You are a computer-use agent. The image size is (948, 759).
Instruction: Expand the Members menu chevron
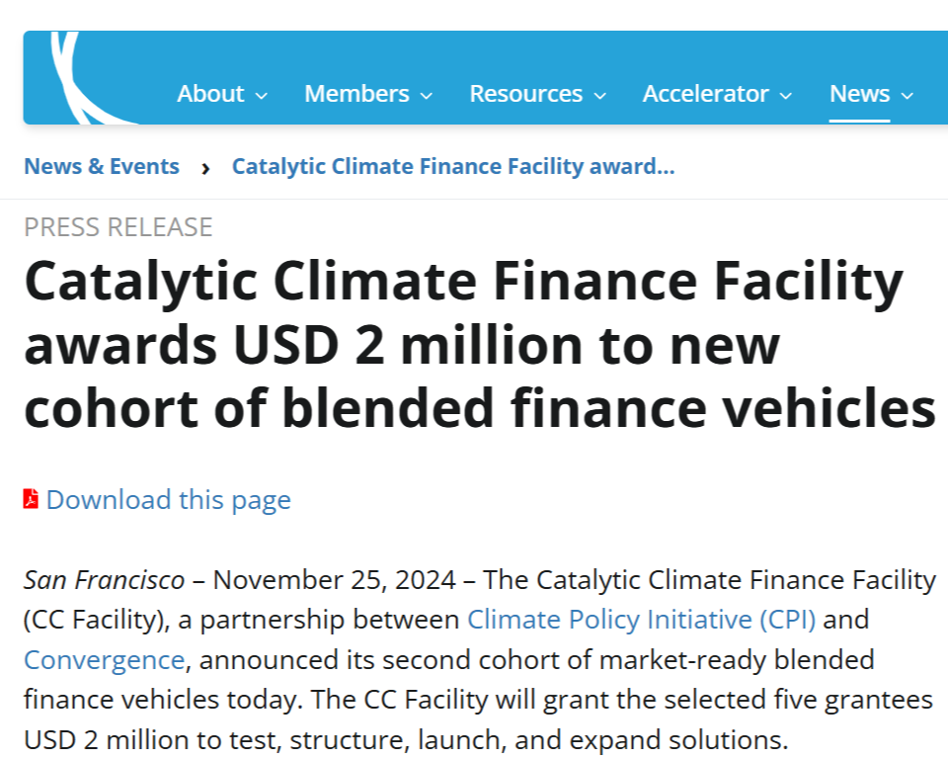click(x=427, y=96)
